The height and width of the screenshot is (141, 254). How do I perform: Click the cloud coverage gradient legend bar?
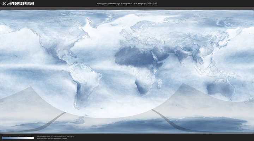(18, 138)
